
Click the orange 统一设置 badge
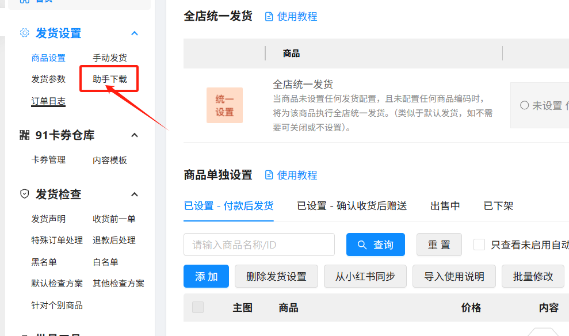(x=224, y=105)
